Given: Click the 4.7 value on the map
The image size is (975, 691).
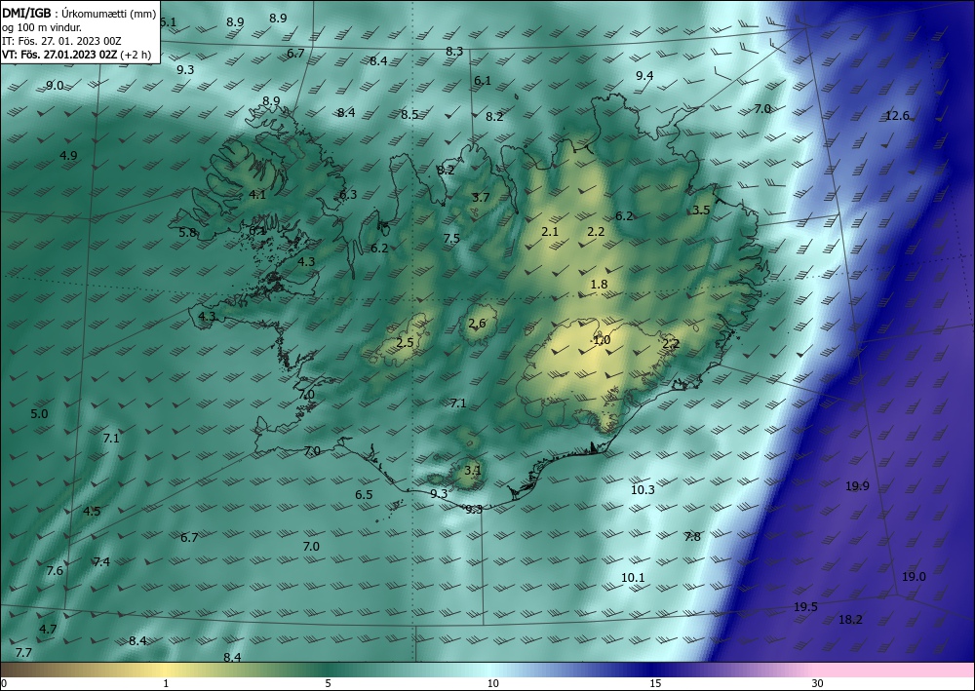Looking at the screenshot, I should click(48, 629).
